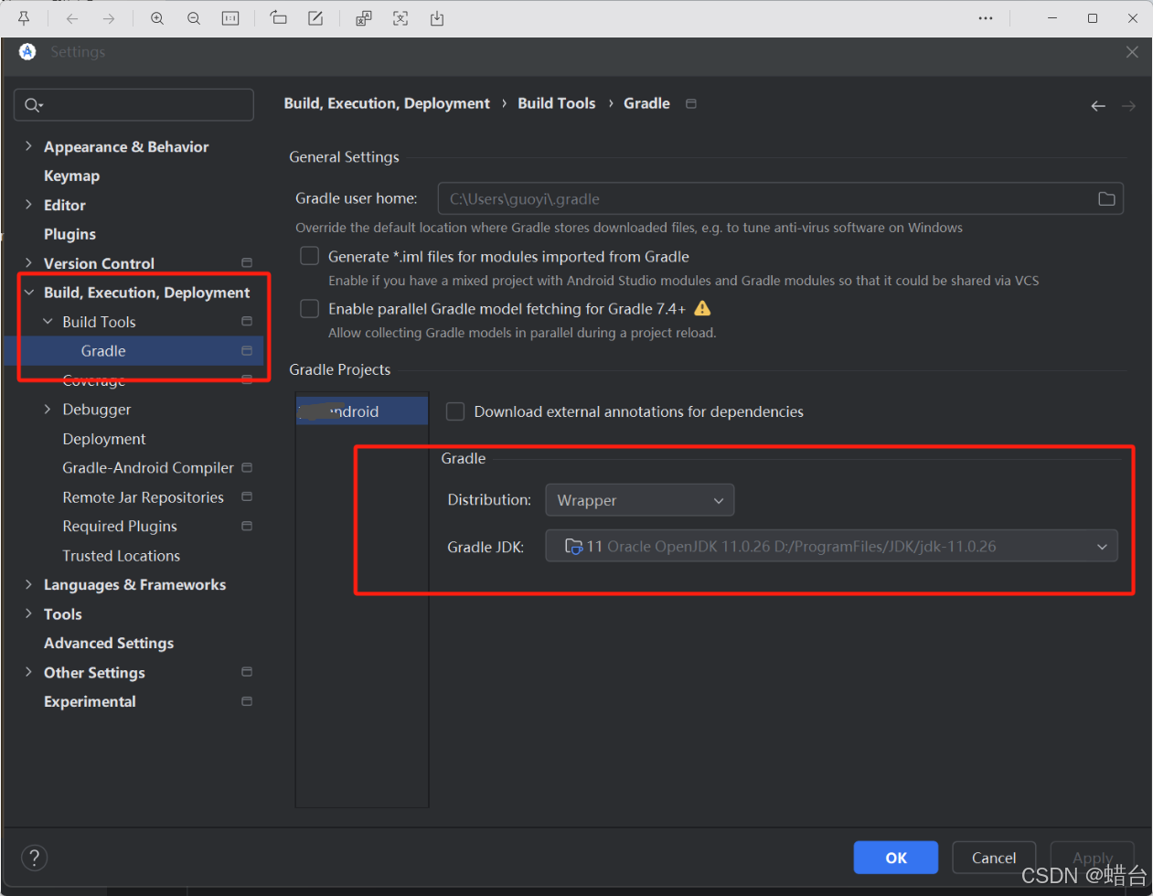Screen dimensions: 1153x896
Task: Open help with the question mark button
Action: click(x=34, y=858)
